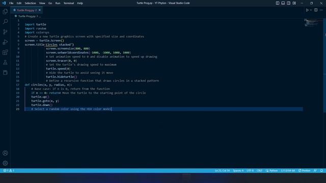Open the File menu
Screen dimensions: 326x183
pos(11,3)
